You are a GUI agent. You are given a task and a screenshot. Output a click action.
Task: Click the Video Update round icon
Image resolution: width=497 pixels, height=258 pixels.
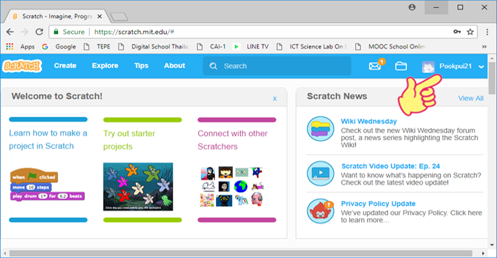click(x=320, y=173)
